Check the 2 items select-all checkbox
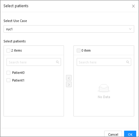The image size is (139, 137). tap(8, 51)
